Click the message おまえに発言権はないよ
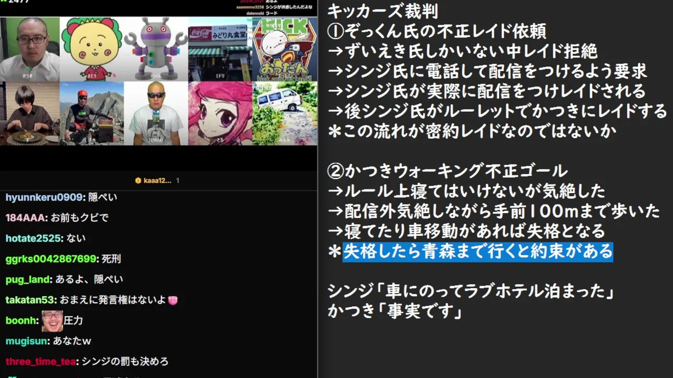The image size is (673, 378). point(112,300)
